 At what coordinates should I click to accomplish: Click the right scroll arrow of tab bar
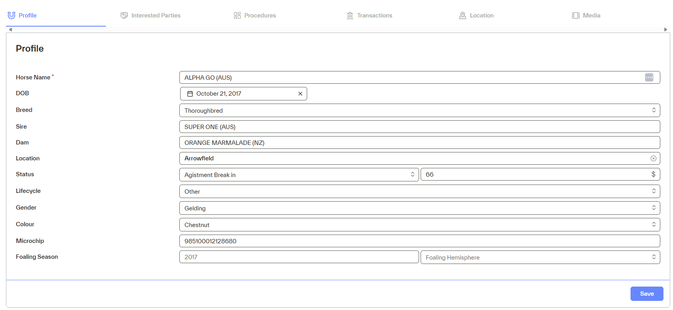pyautogui.click(x=665, y=30)
